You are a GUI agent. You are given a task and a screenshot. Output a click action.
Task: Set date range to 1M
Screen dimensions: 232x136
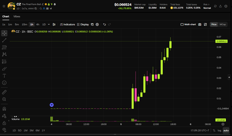point(26,131)
